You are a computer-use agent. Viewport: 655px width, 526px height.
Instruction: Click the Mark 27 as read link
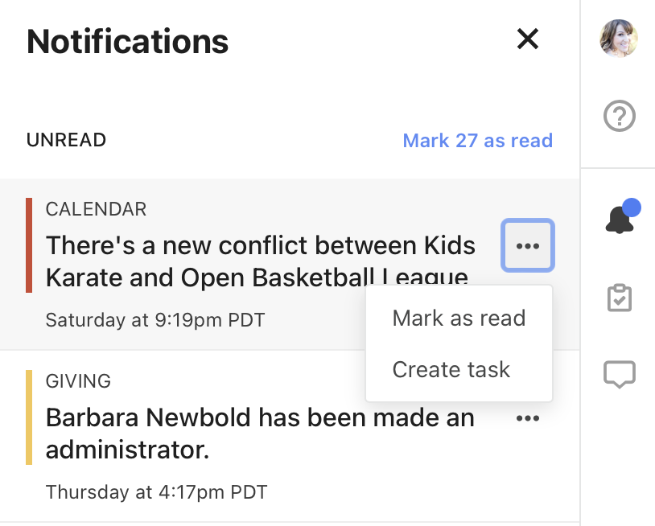coord(477,141)
